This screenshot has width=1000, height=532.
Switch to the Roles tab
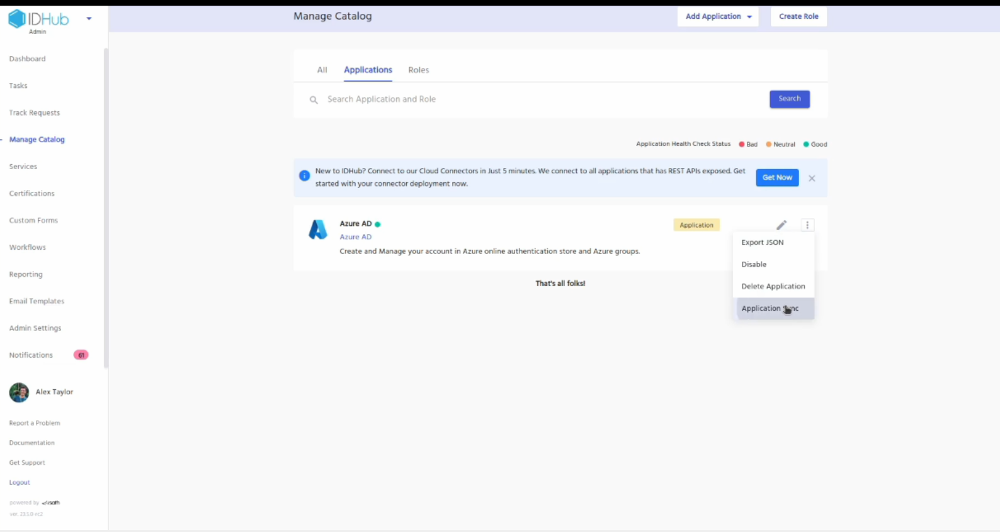pyautogui.click(x=418, y=70)
